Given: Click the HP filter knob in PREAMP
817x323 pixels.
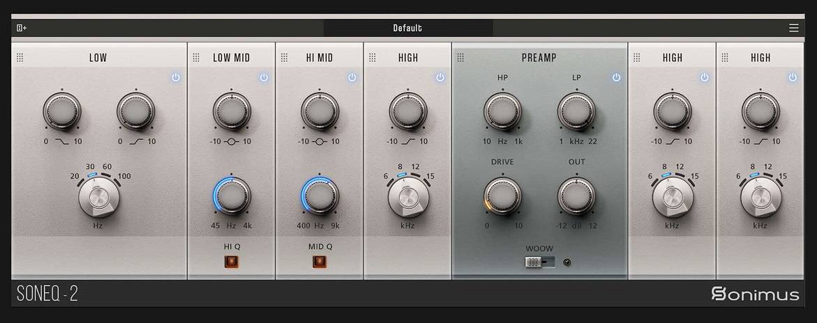Looking at the screenshot, I should [x=502, y=111].
